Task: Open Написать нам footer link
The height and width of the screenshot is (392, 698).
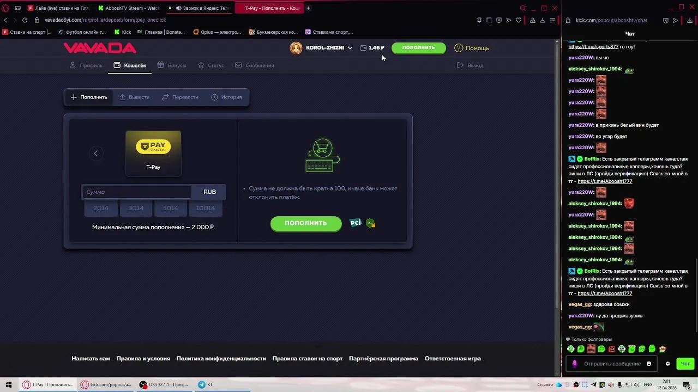Action: pos(91,359)
